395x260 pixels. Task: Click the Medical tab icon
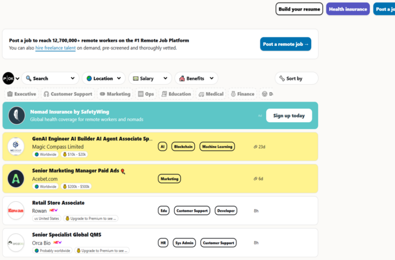click(x=201, y=94)
